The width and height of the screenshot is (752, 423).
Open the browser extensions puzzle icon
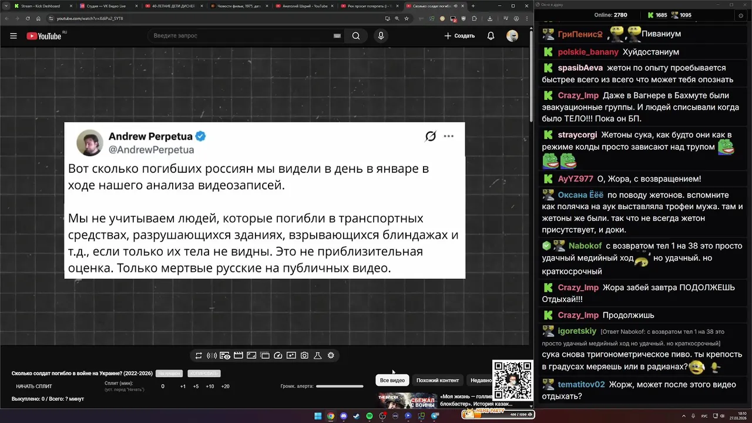coord(474,18)
